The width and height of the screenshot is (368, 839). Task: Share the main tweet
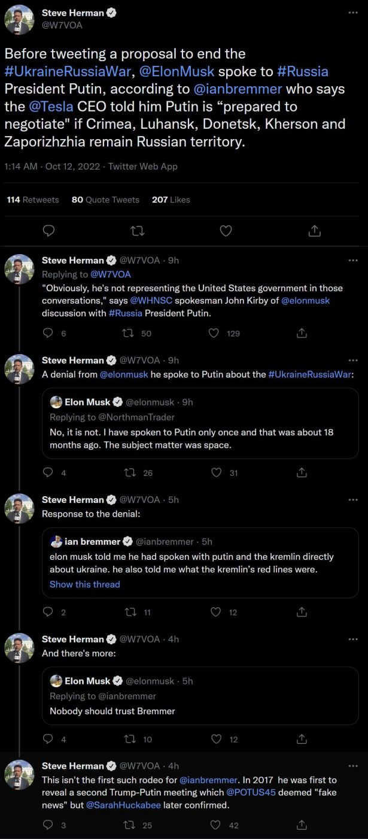point(314,231)
